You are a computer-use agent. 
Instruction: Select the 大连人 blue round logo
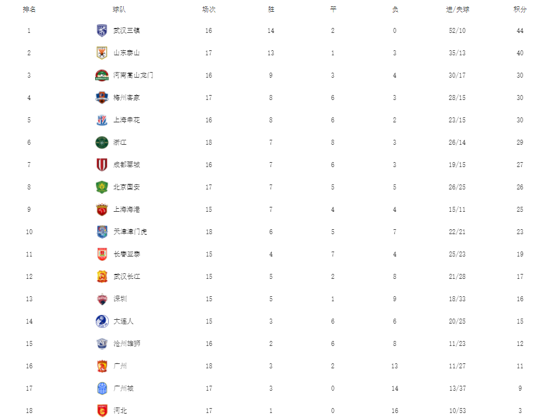click(102, 321)
